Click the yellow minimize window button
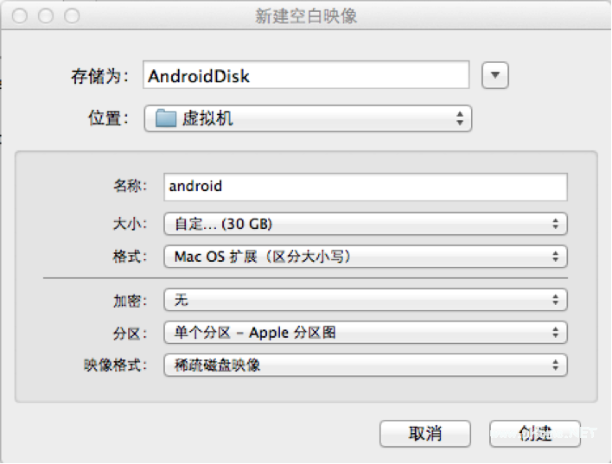The height and width of the screenshot is (464, 612). 46,16
